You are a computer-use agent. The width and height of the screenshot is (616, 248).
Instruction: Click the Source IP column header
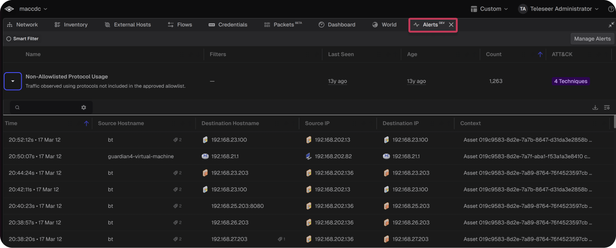[317, 123]
